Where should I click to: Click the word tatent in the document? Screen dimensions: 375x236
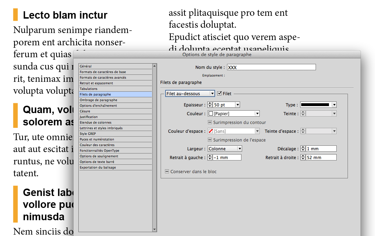26,173
